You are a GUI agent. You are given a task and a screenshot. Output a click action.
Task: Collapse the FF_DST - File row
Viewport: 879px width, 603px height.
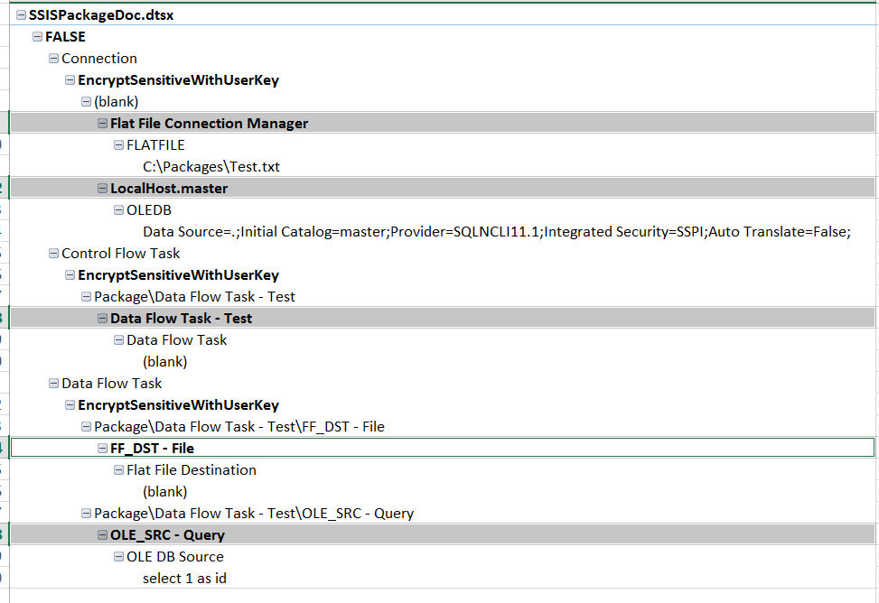(x=103, y=449)
